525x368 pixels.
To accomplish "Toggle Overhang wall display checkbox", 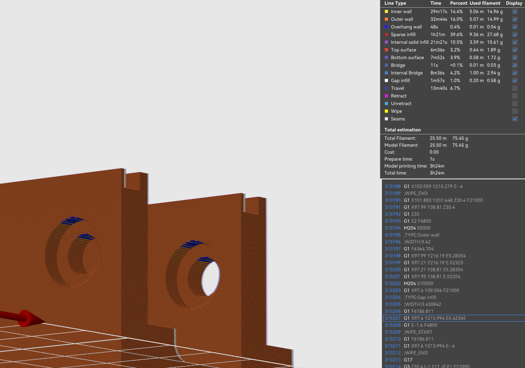I will pos(515,27).
